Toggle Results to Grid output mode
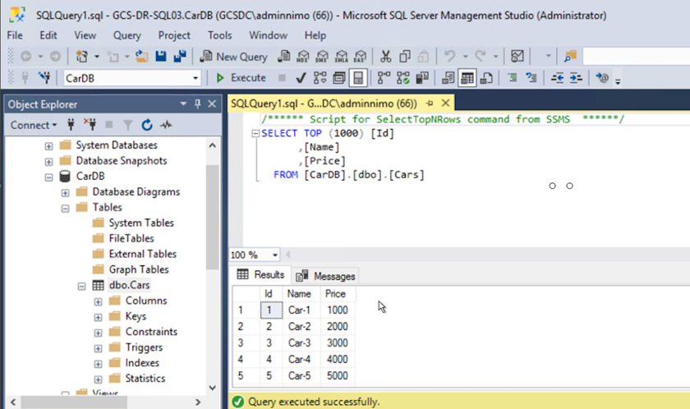The height and width of the screenshot is (409, 690). click(467, 78)
